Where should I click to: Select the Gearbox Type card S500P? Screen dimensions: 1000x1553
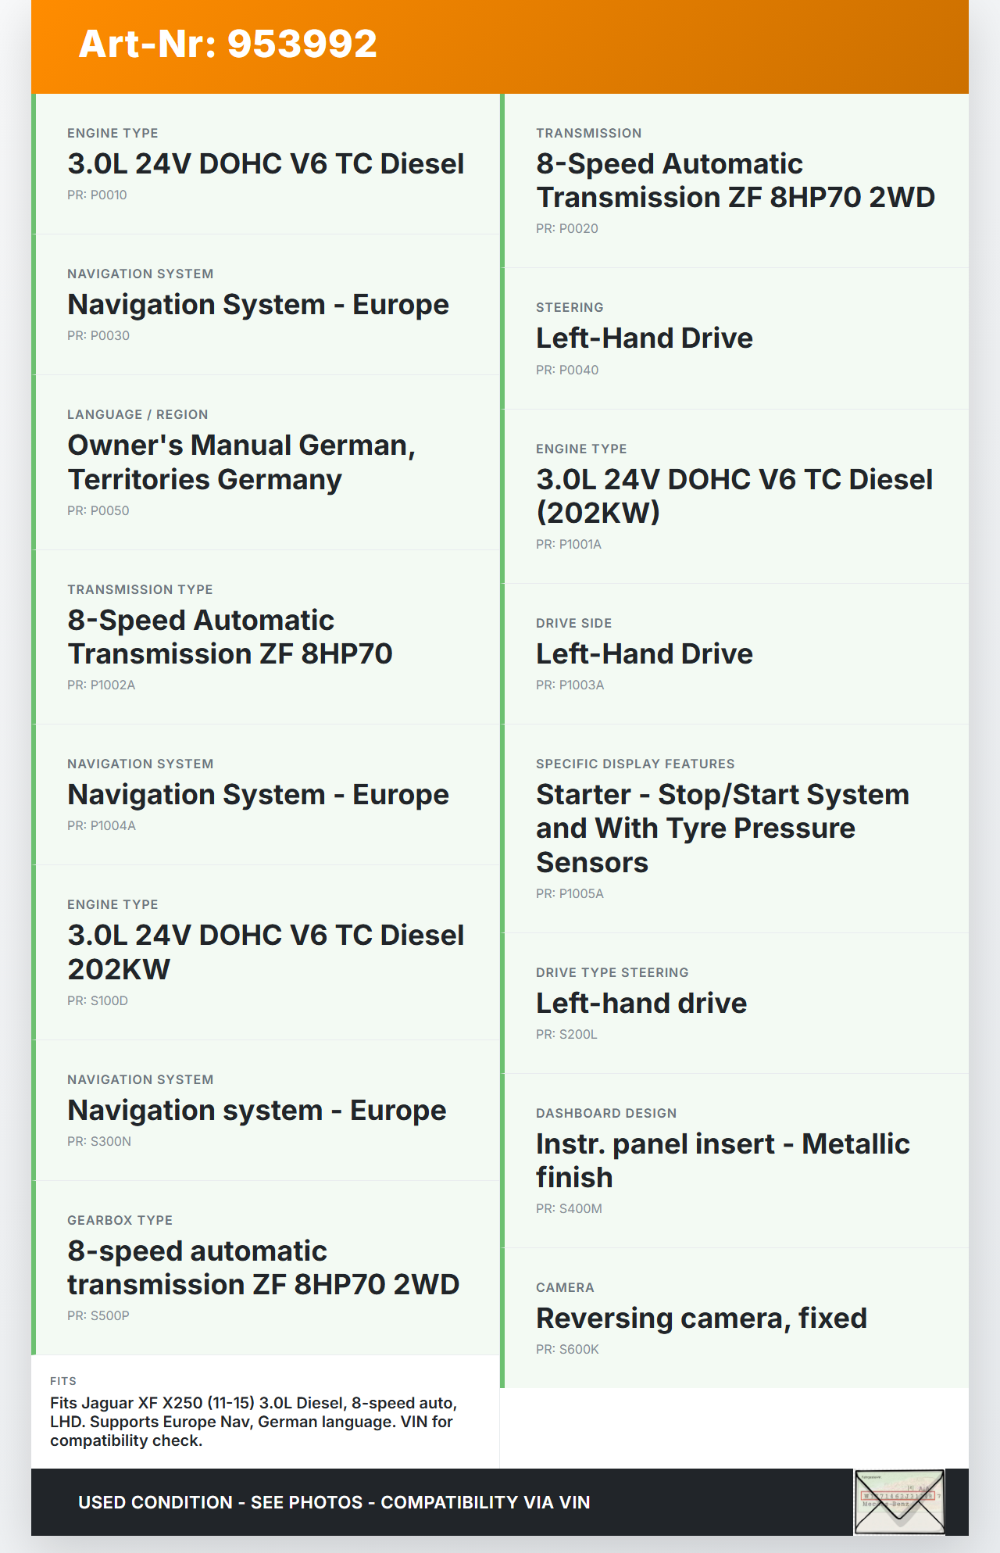point(266,1268)
